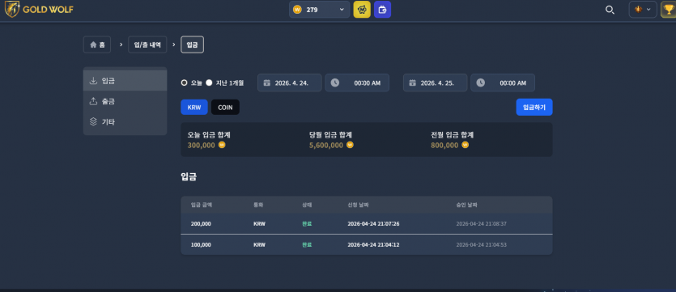Image resolution: width=676 pixels, height=292 pixels.
Task: Click the 200,000 KRW deposit row
Action: [x=367, y=223]
